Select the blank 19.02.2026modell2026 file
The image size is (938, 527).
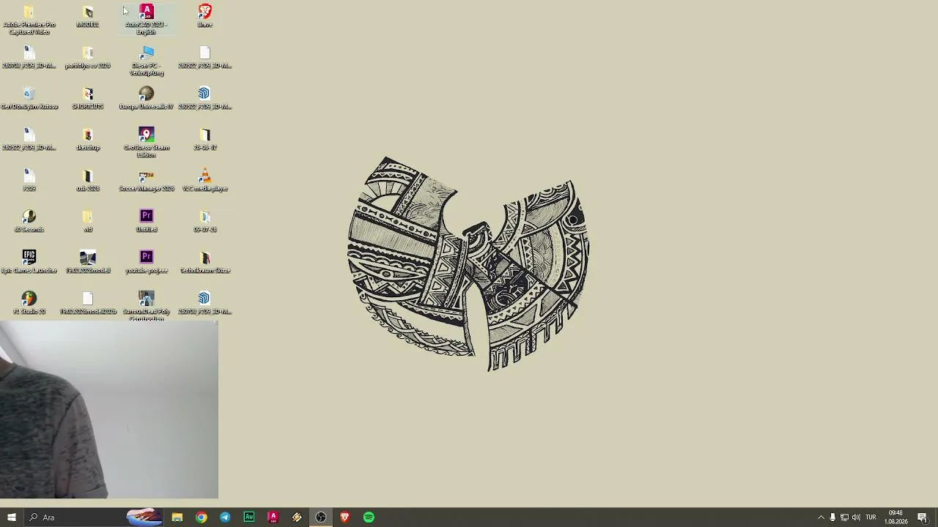coord(88,304)
